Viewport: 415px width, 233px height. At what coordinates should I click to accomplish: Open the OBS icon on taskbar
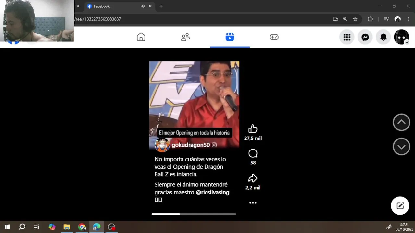(112, 227)
